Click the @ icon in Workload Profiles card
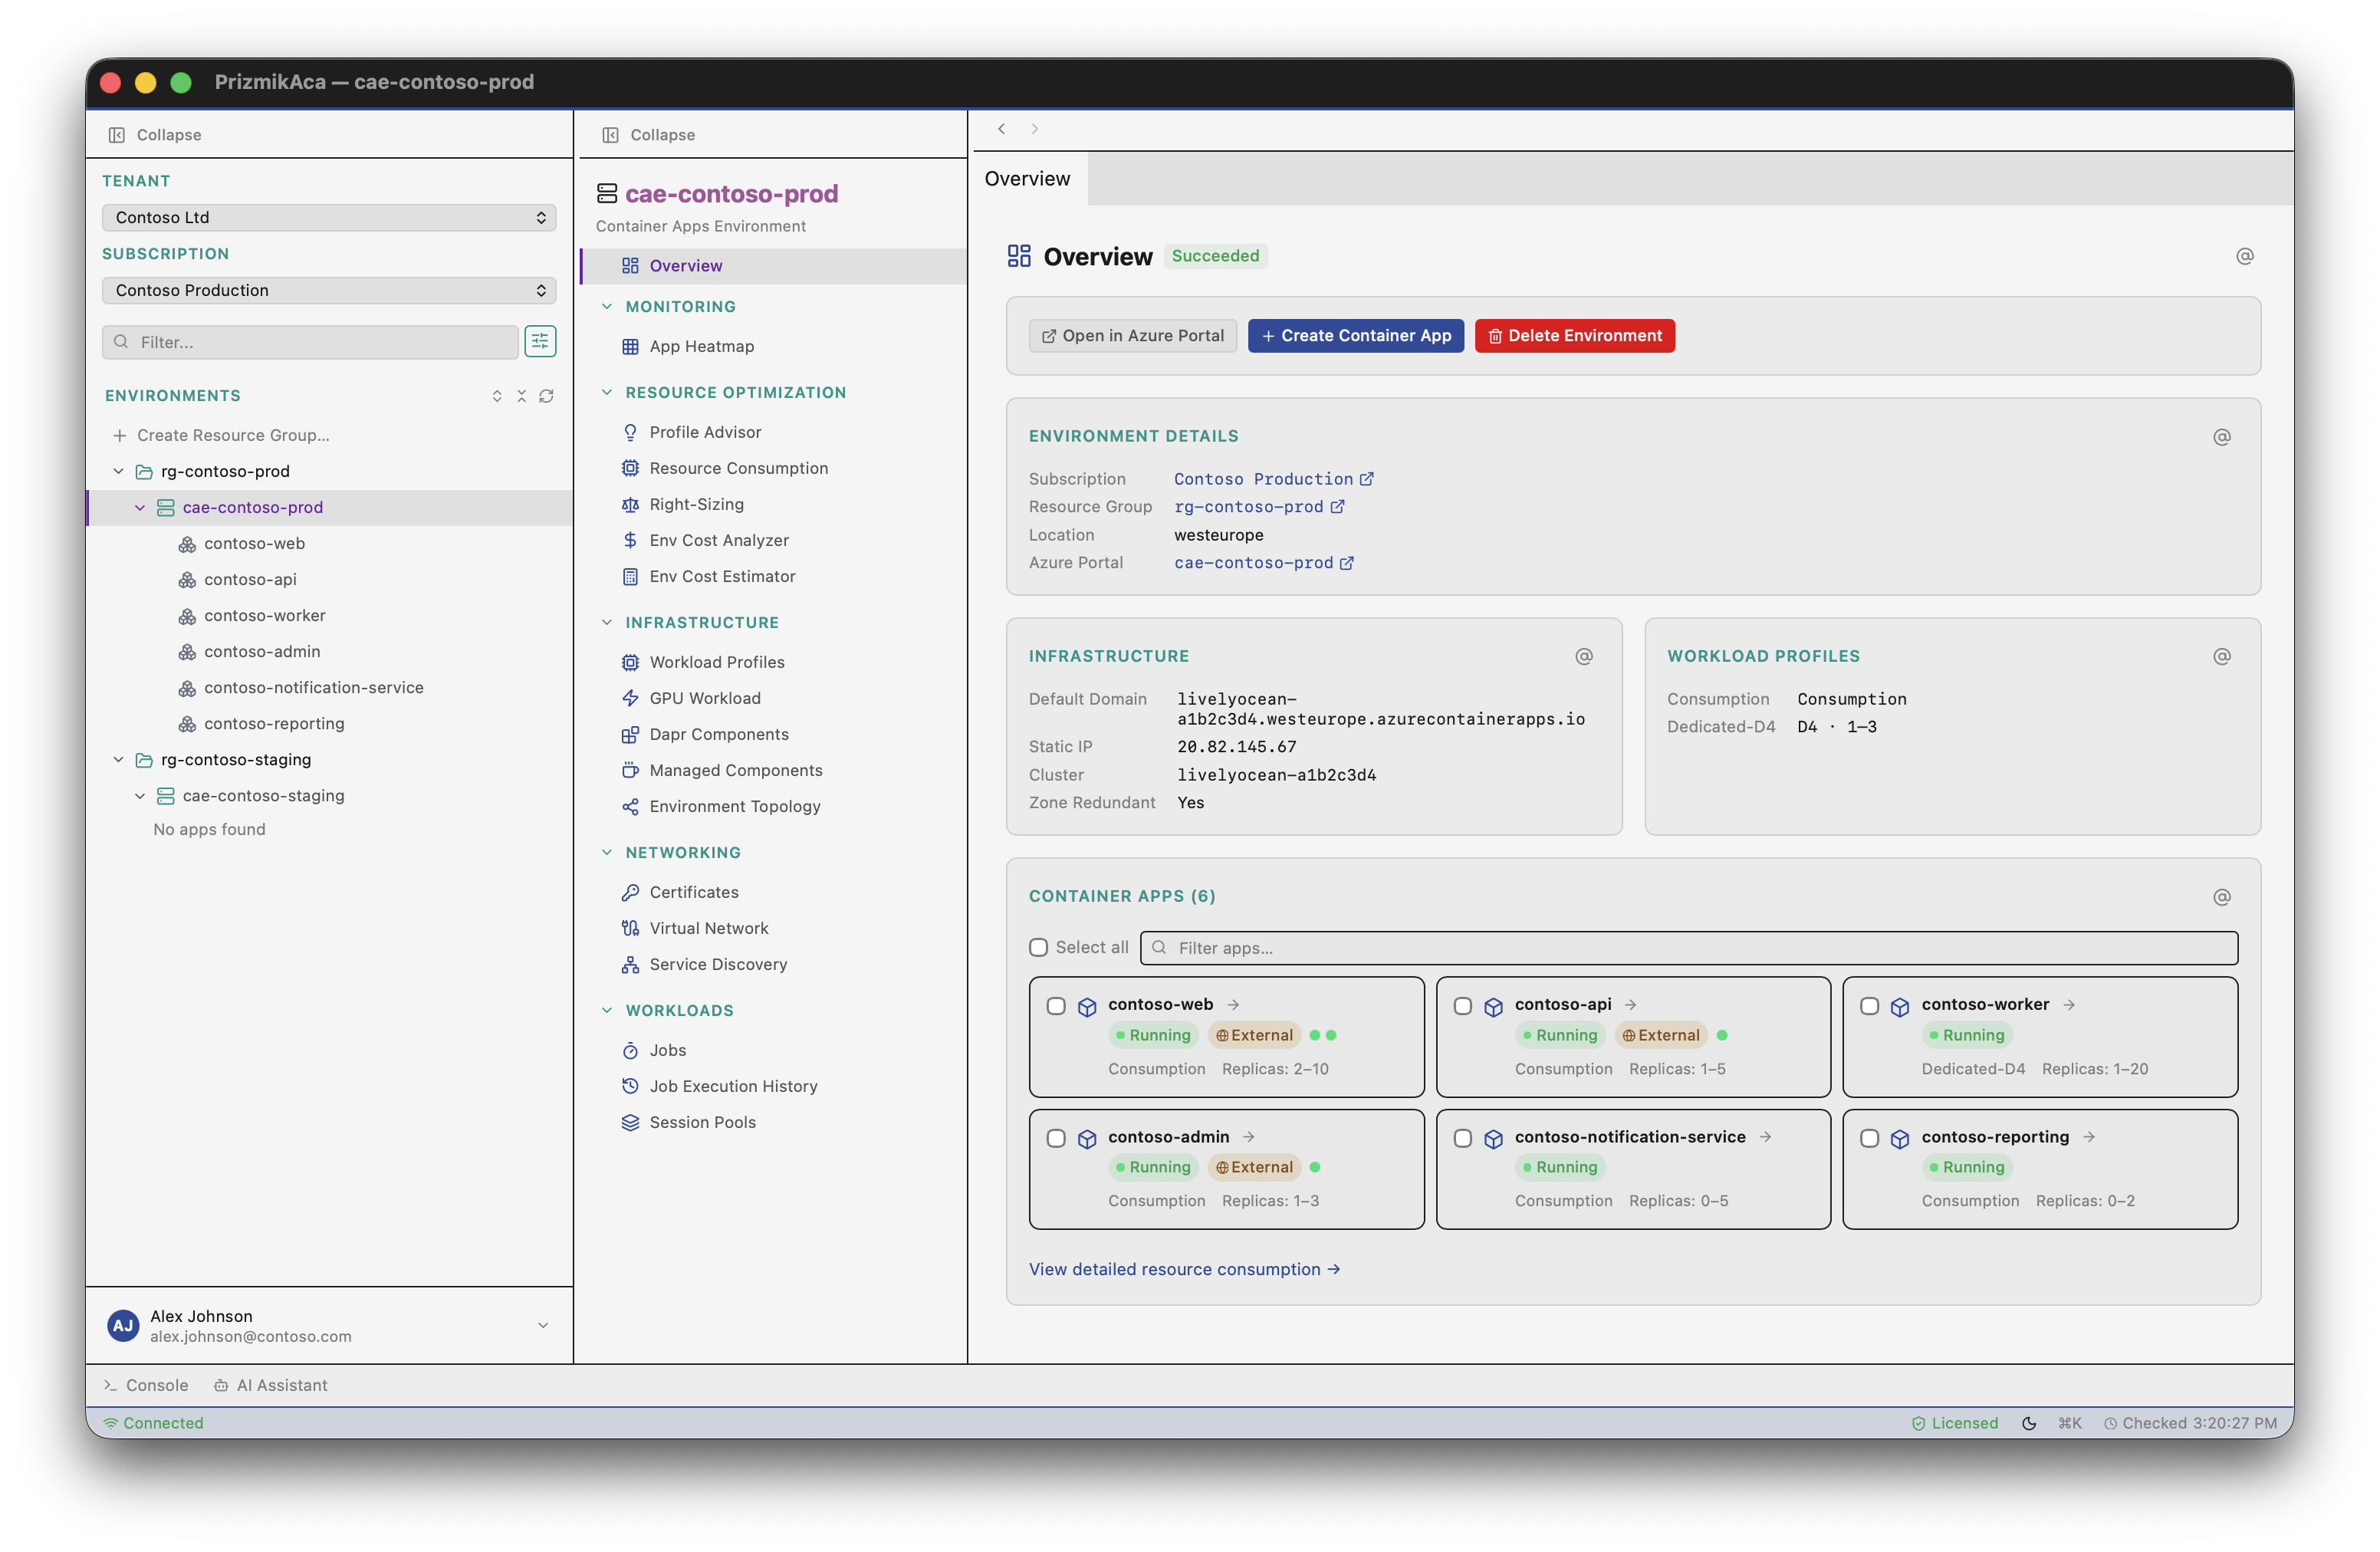 pyautogui.click(x=2221, y=657)
